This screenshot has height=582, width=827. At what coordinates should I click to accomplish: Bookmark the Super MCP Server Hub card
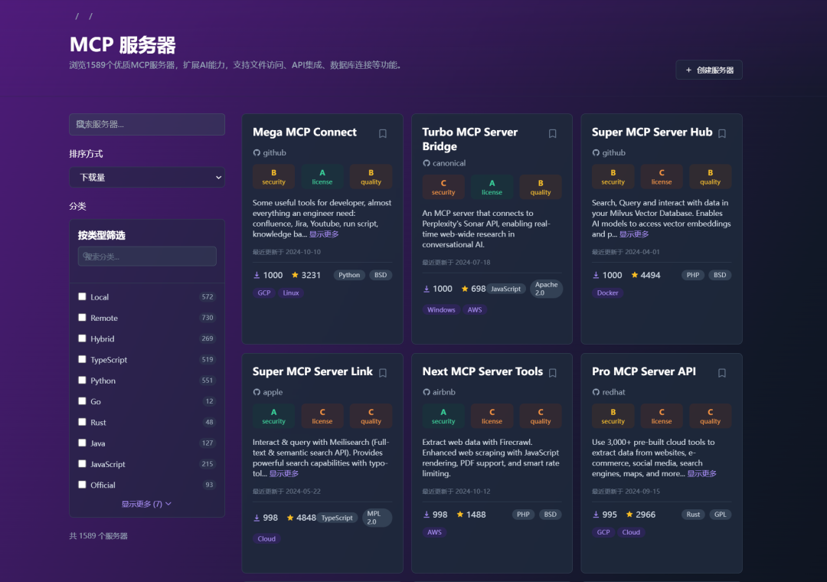pyautogui.click(x=723, y=134)
